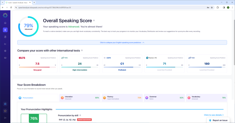Switch to the Vocabulary tab
235x123 pixels.
(207, 98)
